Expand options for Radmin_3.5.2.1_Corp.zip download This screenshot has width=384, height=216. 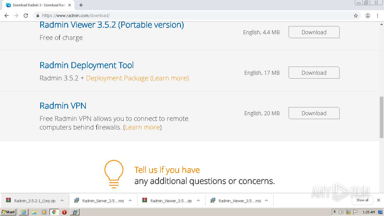click(x=62, y=201)
